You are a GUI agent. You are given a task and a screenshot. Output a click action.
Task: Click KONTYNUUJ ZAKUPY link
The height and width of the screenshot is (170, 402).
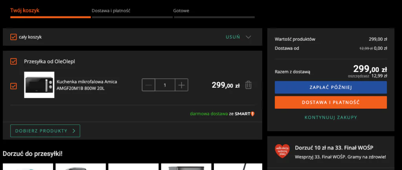pyautogui.click(x=331, y=118)
